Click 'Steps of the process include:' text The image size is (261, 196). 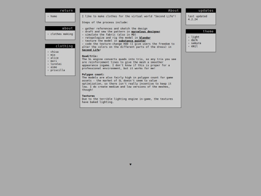(x=105, y=22)
